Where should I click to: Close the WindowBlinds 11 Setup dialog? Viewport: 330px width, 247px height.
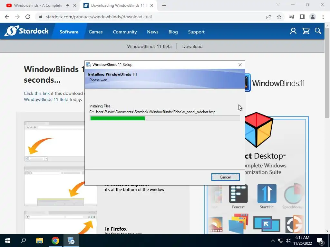tap(240, 65)
